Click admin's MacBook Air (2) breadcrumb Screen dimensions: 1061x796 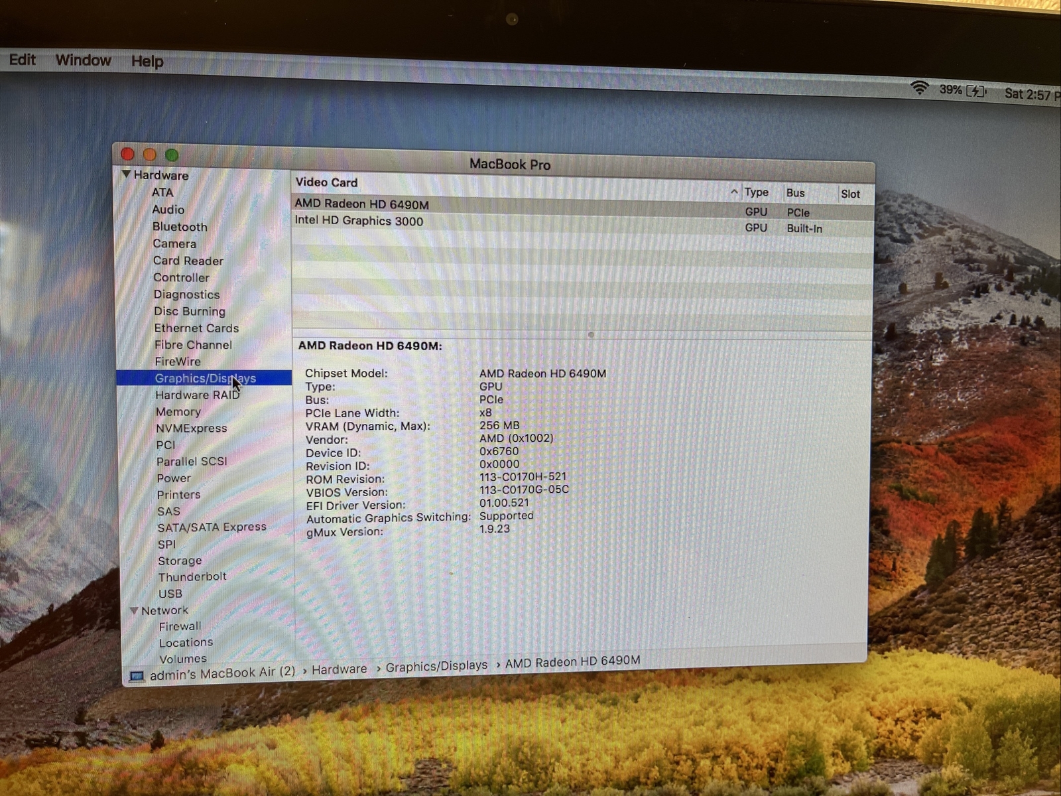(x=222, y=673)
